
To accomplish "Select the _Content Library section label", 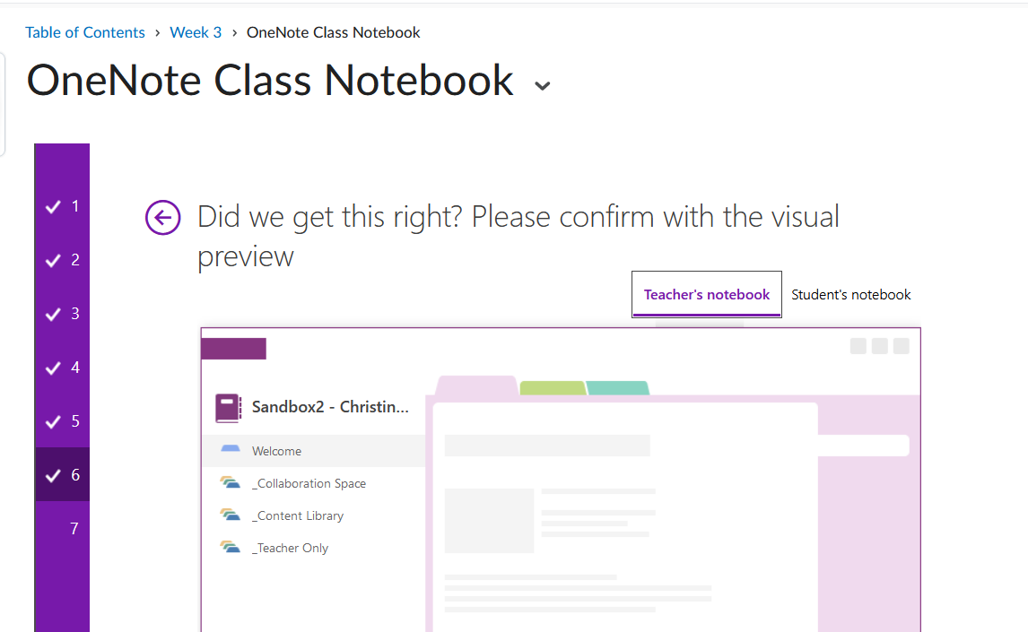I will click(300, 515).
